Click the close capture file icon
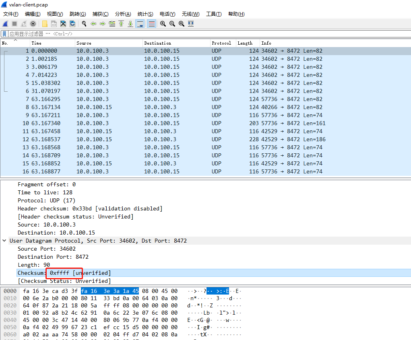The image size is (411, 340). 63,24
